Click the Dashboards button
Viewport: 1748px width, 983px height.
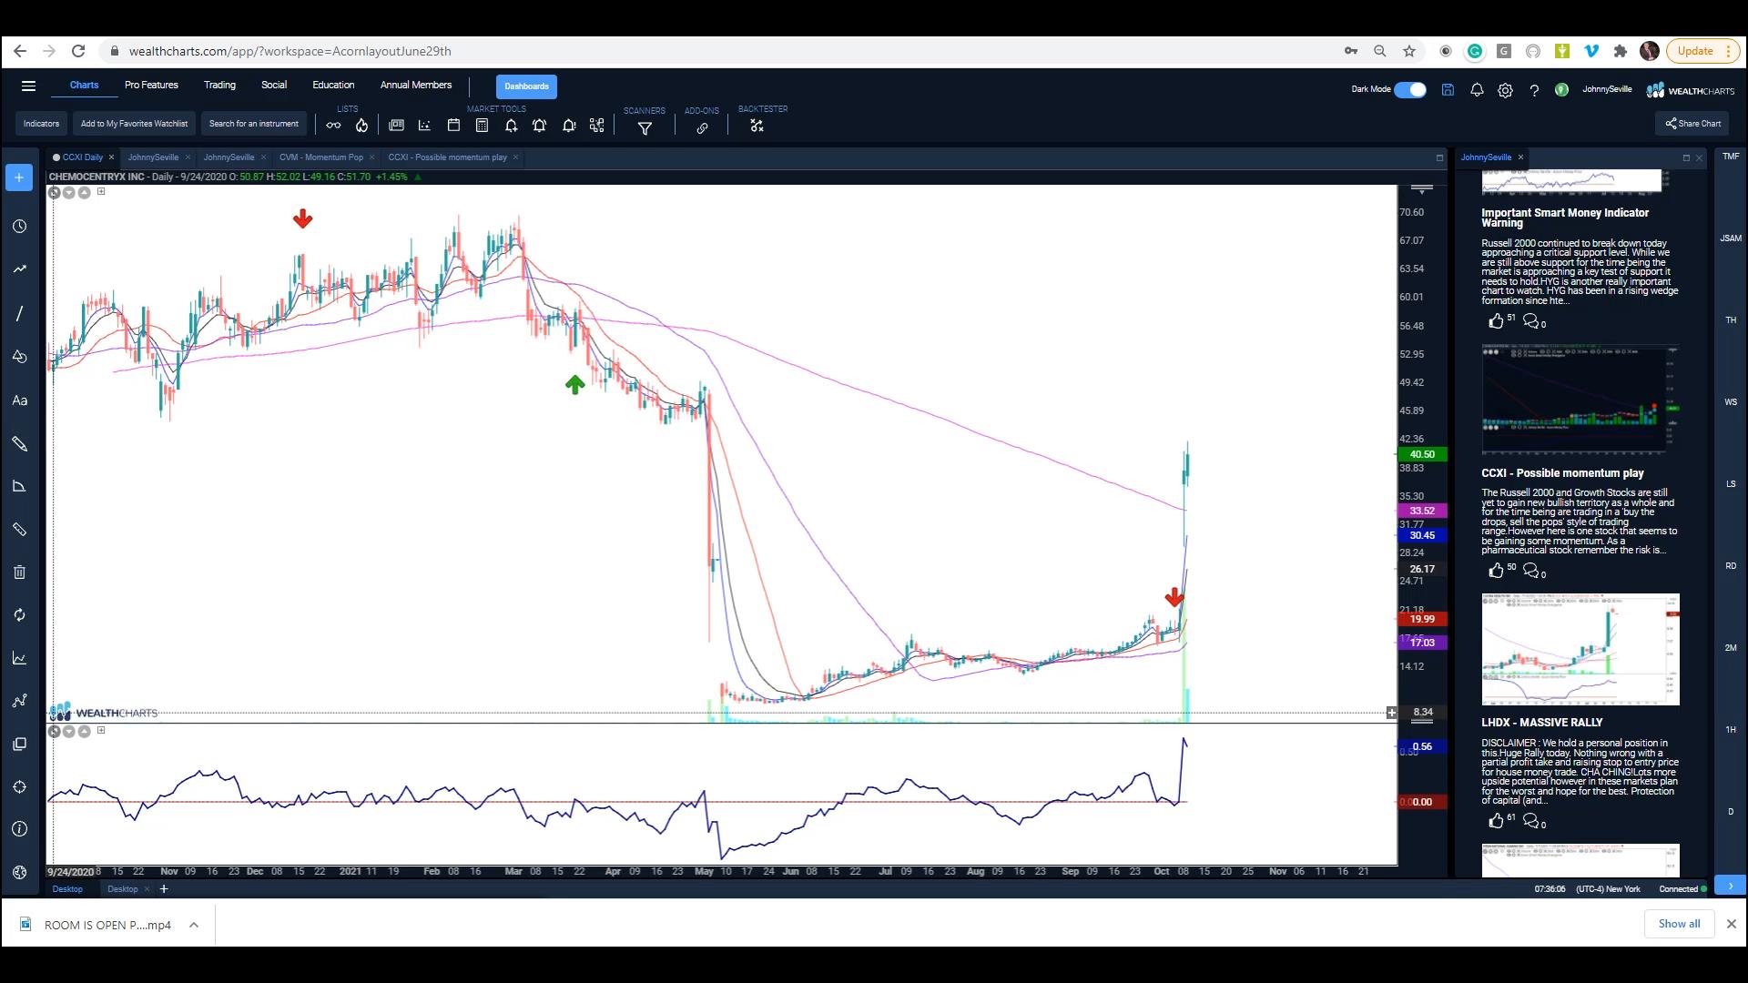tap(527, 86)
